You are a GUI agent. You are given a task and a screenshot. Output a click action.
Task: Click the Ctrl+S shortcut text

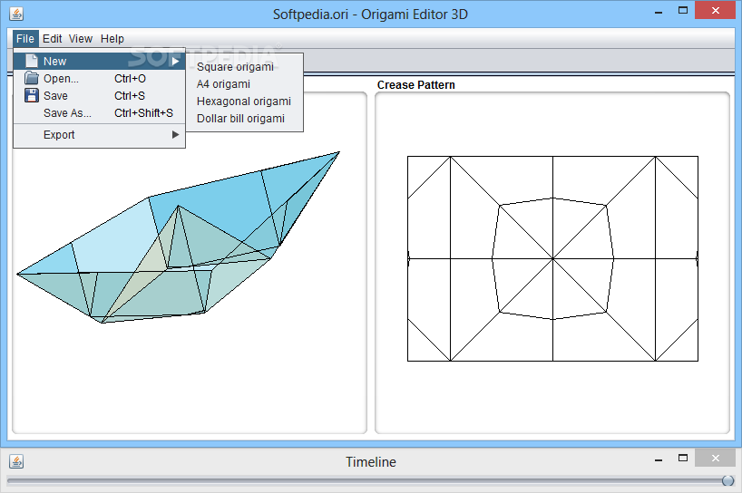tap(130, 95)
